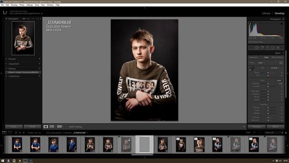Click the Previous button

pyautogui.click(x=257, y=127)
